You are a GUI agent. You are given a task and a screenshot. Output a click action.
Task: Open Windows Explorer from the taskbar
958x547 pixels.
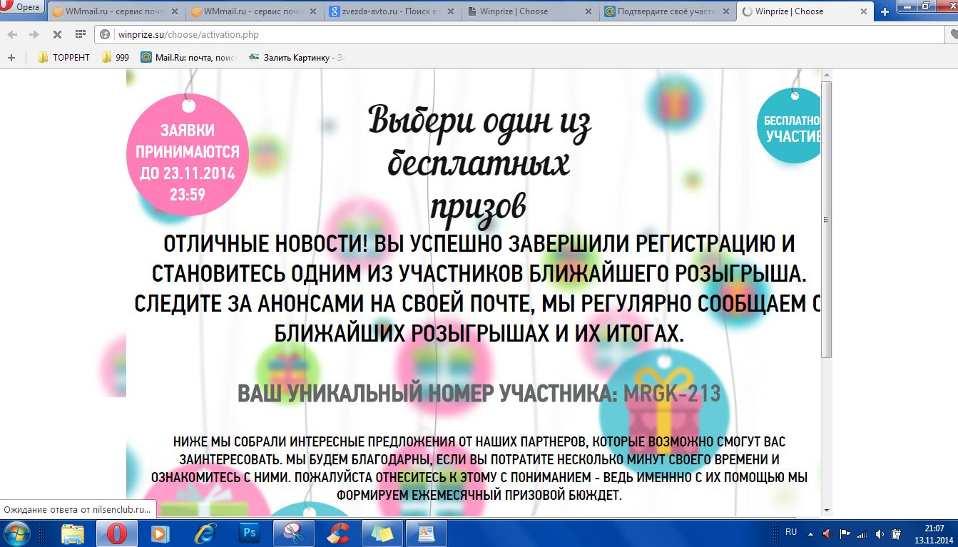(73, 533)
